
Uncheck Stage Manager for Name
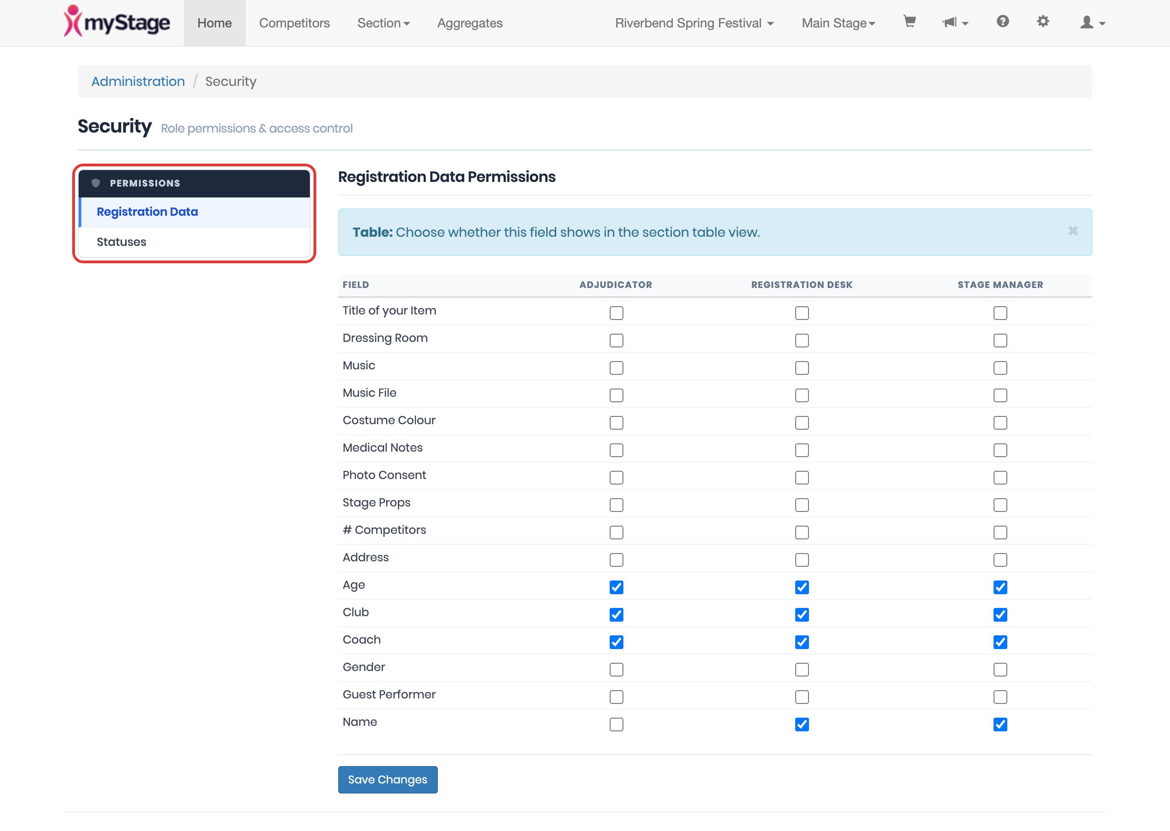(1000, 724)
